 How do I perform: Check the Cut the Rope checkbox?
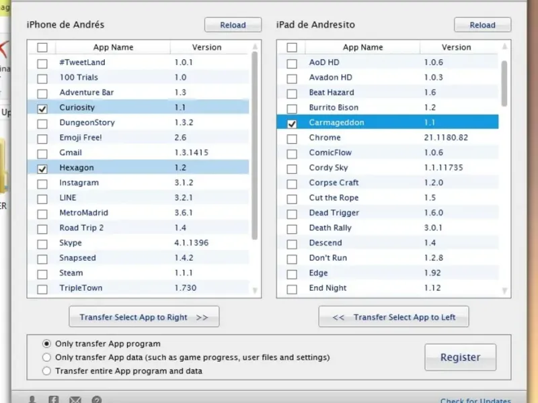[292, 199]
